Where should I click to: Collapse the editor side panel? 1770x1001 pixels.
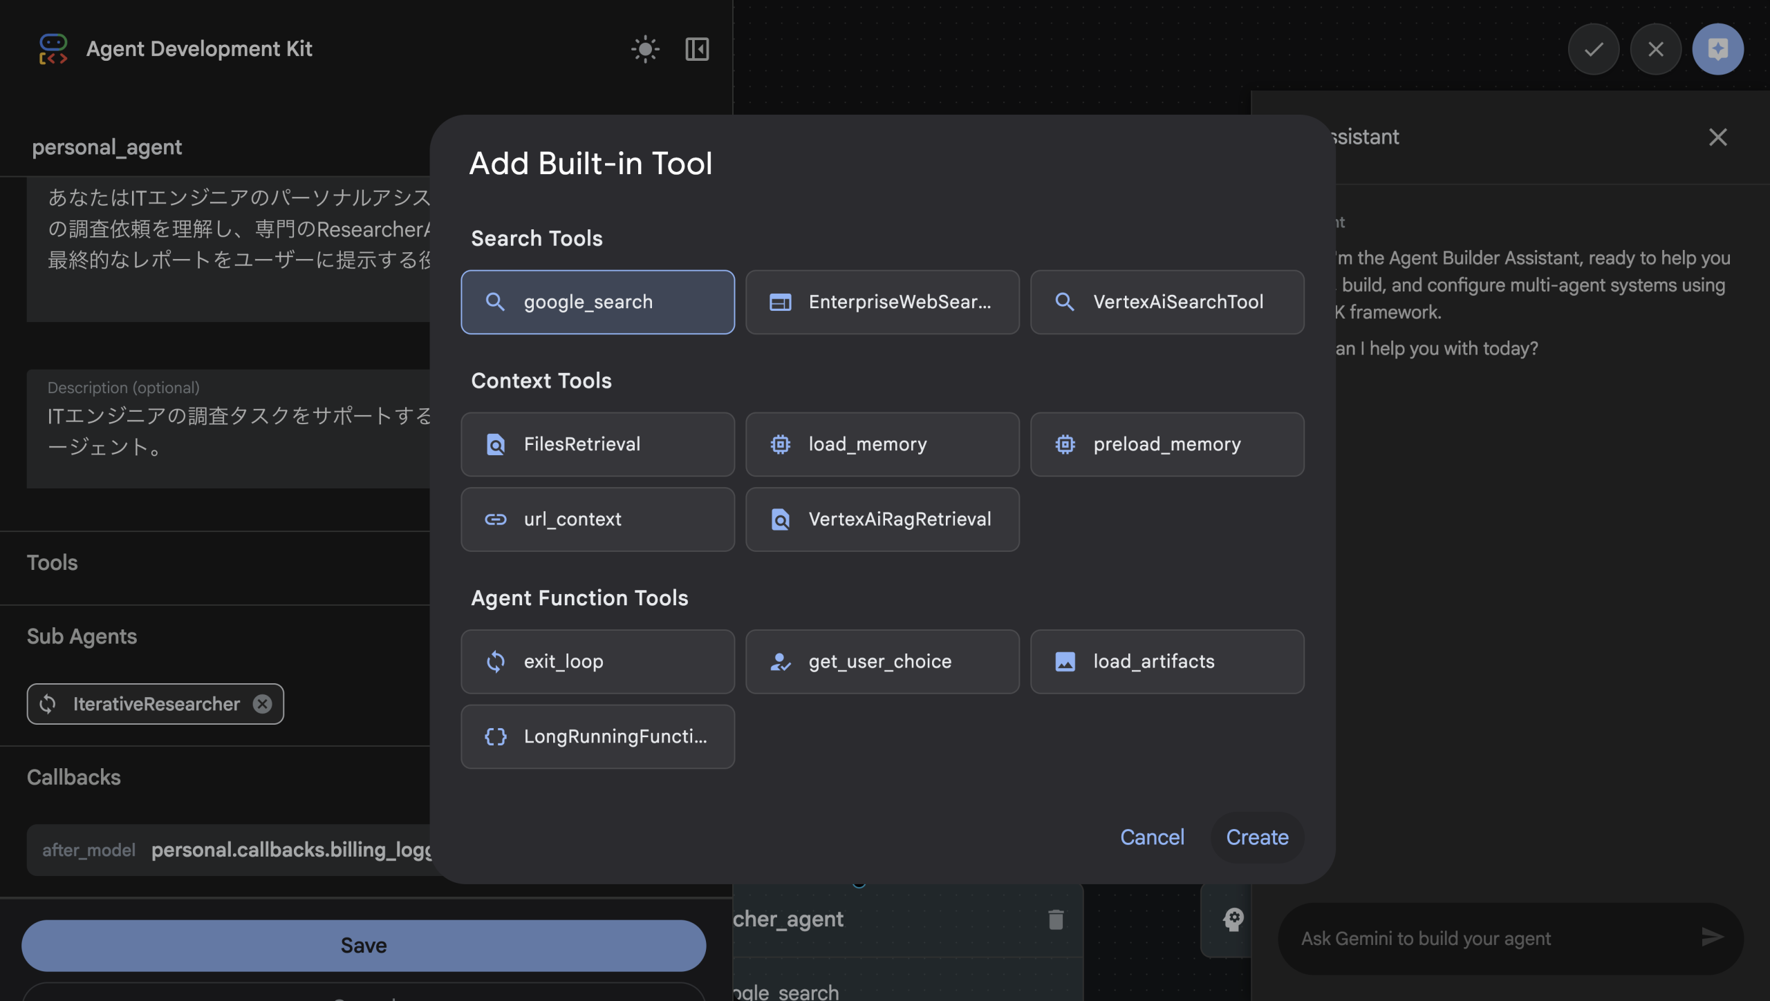pos(696,48)
